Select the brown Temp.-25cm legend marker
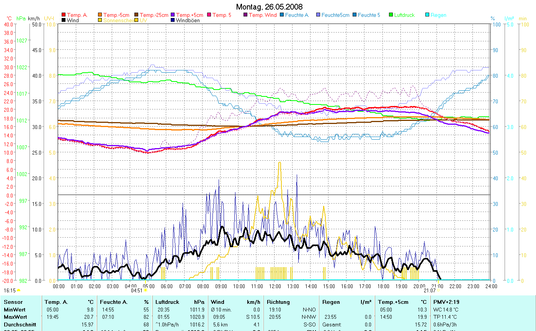536x331 pixels. coord(137,15)
